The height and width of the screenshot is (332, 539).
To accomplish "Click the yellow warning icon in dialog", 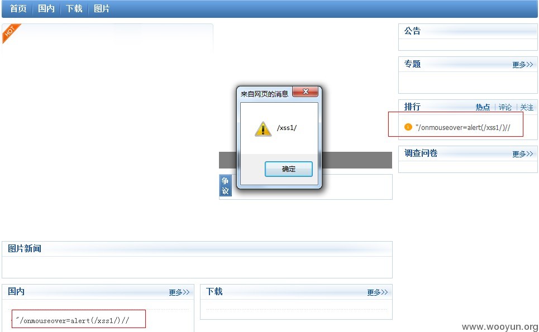I will click(263, 129).
